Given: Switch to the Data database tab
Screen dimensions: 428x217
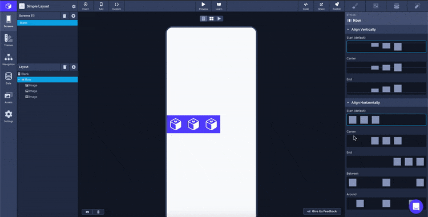Looking at the screenshot, I should click(397, 6).
